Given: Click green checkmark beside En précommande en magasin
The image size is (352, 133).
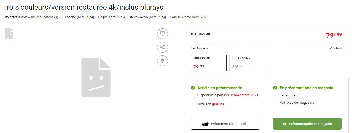Looking at the screenshot, I should (x=275, y=88).
